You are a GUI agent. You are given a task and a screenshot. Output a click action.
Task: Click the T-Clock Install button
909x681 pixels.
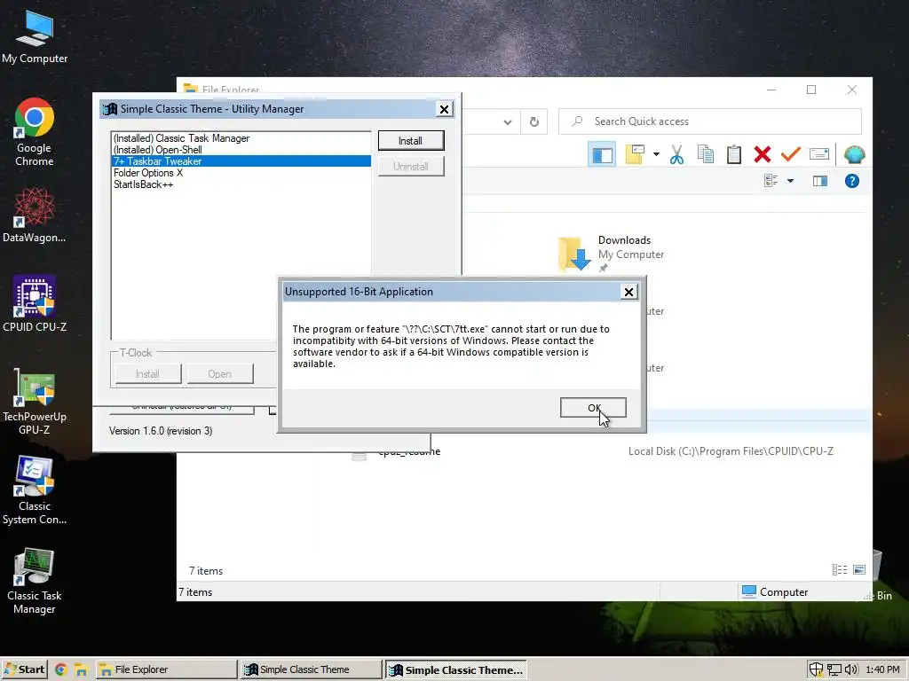pyautogui.click(x=148, y=374)
